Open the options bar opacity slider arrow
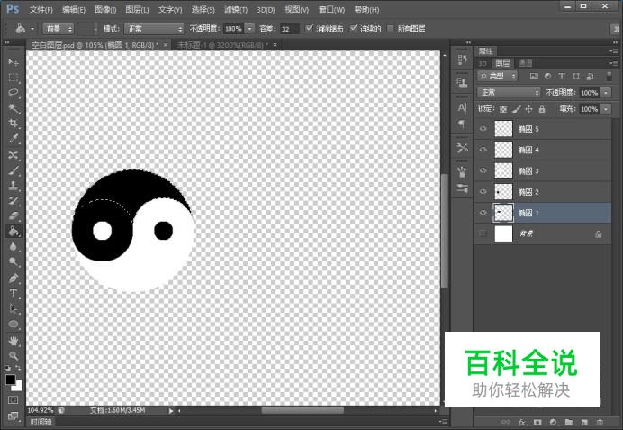This screenshot has width=623, height=430. tap(249, 29)
